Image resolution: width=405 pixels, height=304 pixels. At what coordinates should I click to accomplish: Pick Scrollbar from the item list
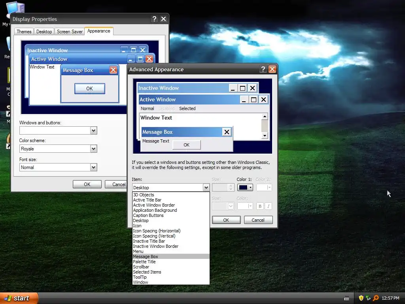pos(171,267)
